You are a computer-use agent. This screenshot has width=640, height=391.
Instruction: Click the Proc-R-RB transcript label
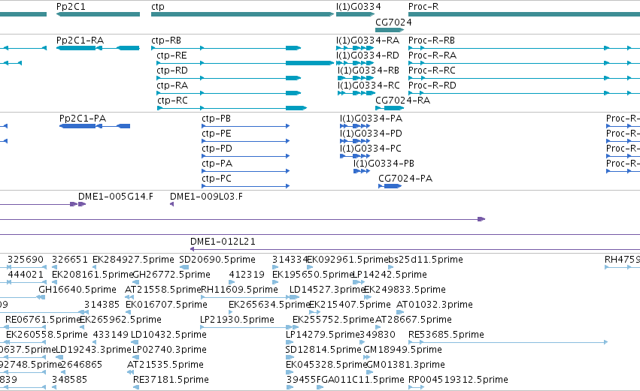432,41
